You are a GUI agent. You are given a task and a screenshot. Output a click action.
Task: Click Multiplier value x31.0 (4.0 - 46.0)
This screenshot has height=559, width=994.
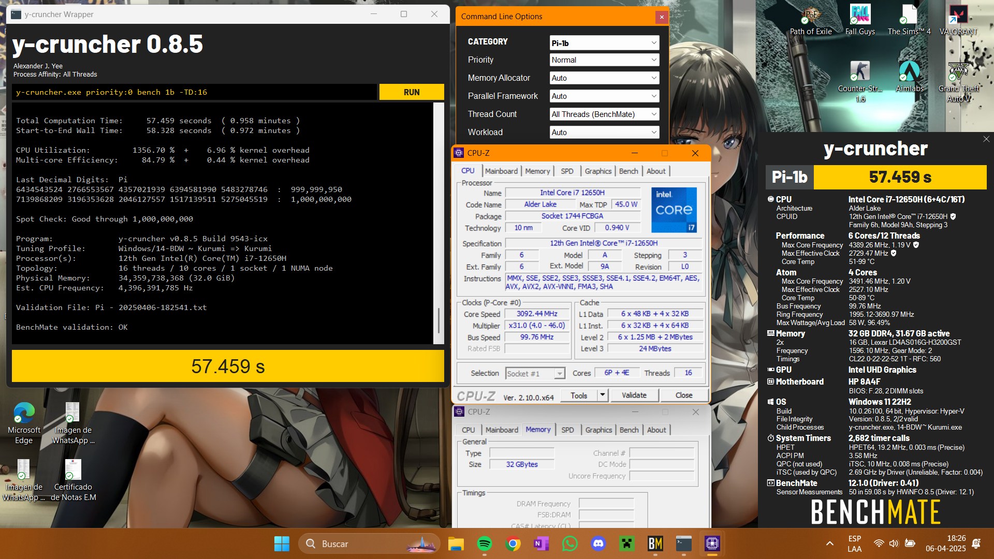click(537, 326)
